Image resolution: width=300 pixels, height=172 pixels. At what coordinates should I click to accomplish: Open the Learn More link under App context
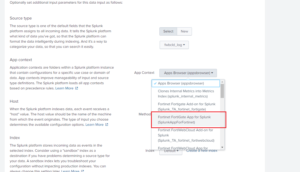point(64,88)
